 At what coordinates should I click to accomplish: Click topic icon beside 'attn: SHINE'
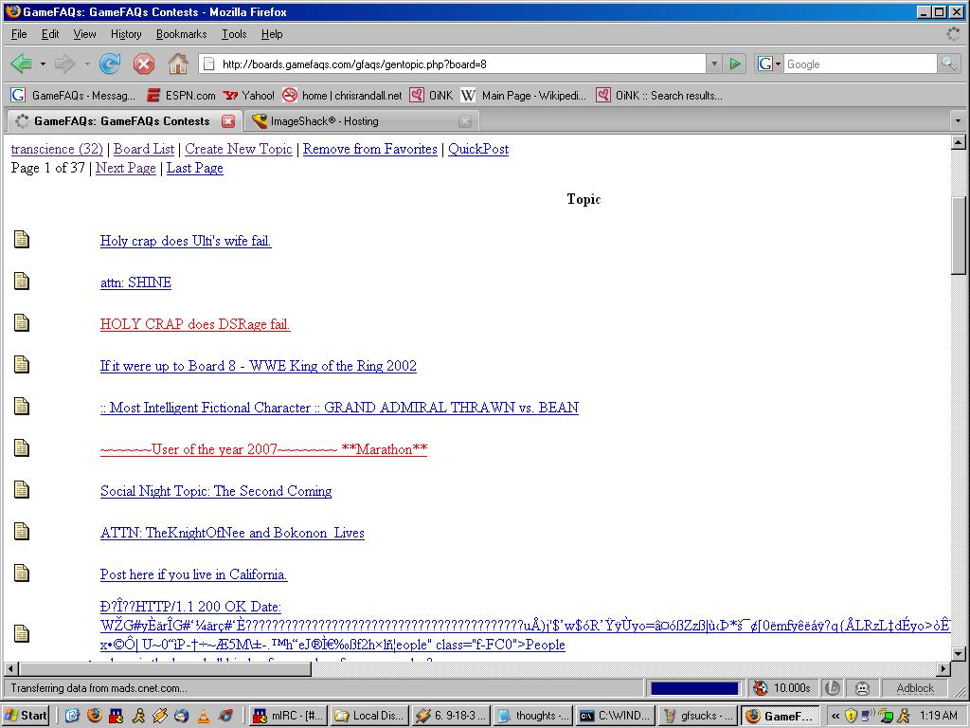[22, 282]
